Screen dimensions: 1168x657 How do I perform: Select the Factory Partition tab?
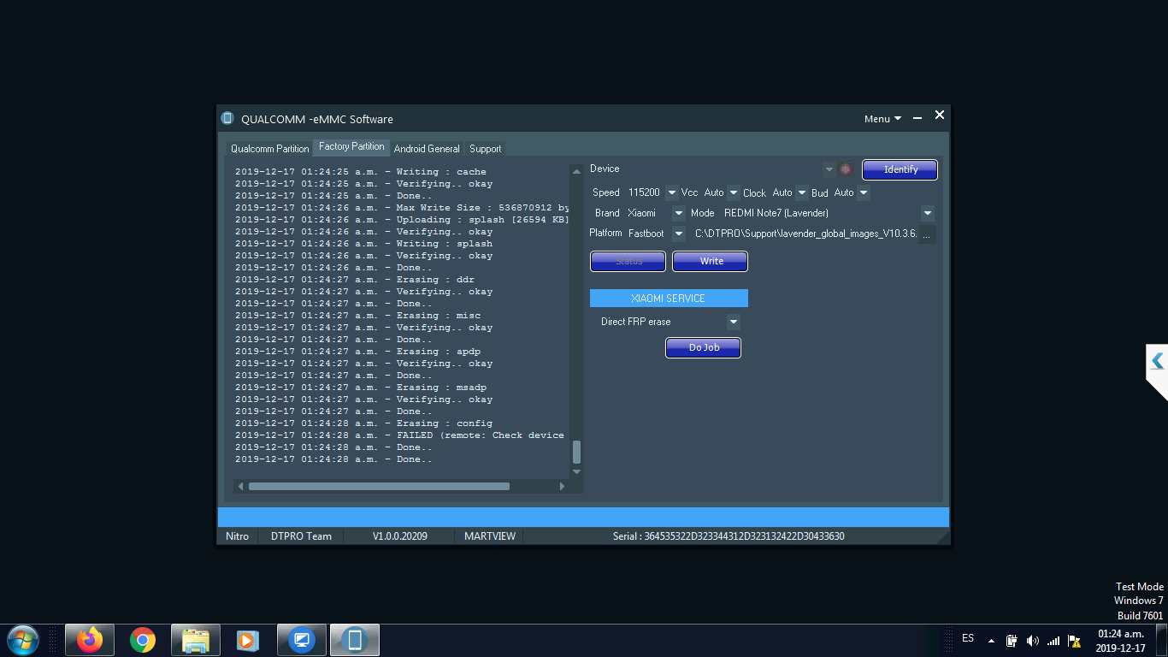pyautogui.click(x=351, y=147)
